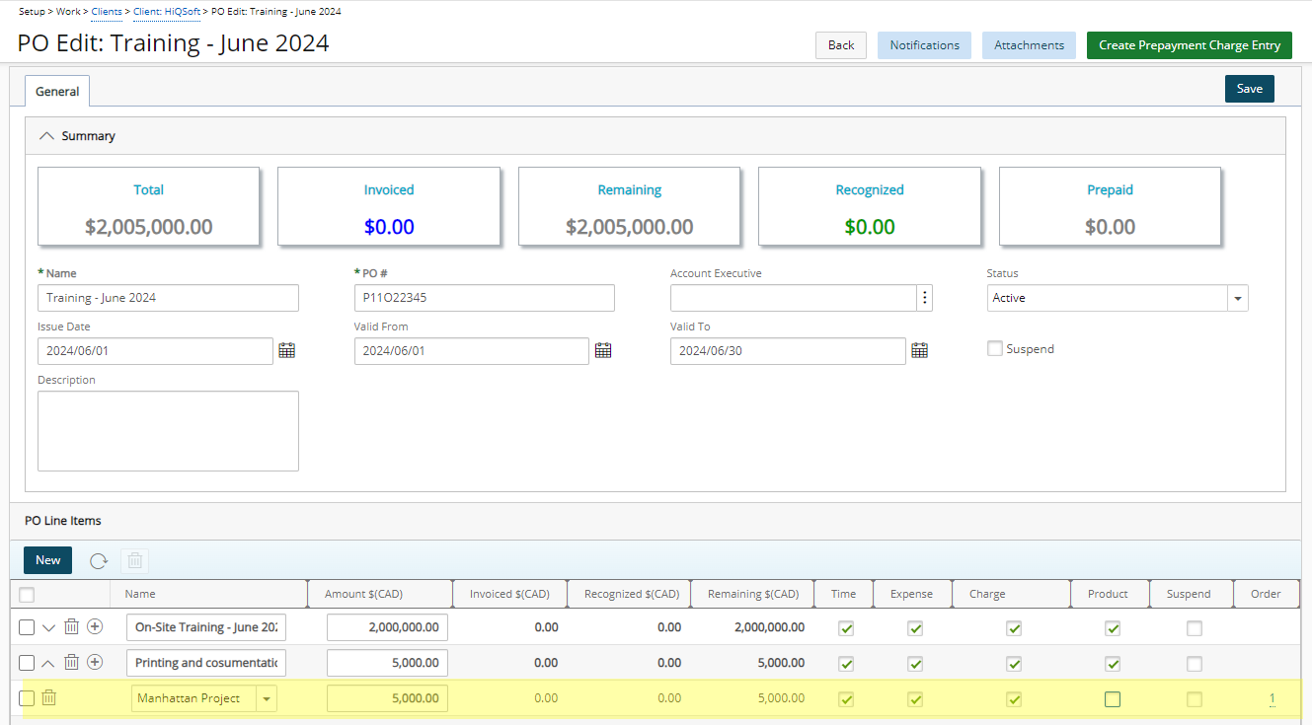Image resolution: width=1312 pixels, height=725 pixels.
Task: Toggle the Suspend checkbox under Status
Action: coord(995,348)
